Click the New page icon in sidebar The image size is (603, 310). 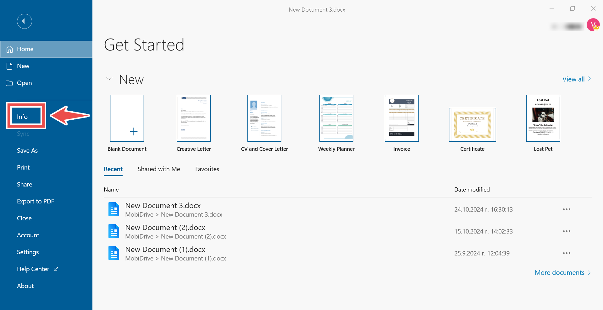(x=9, y=66)
